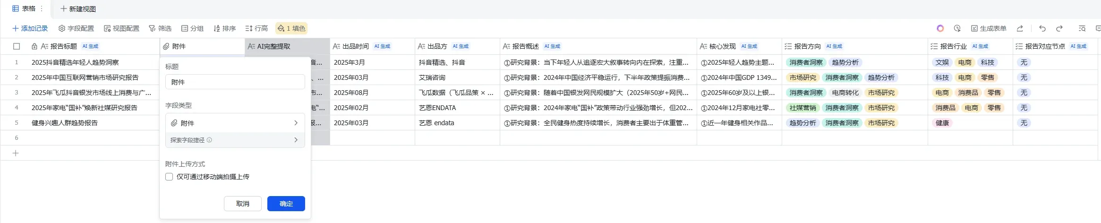Select the 核心发现 column header

click(739, 46)
